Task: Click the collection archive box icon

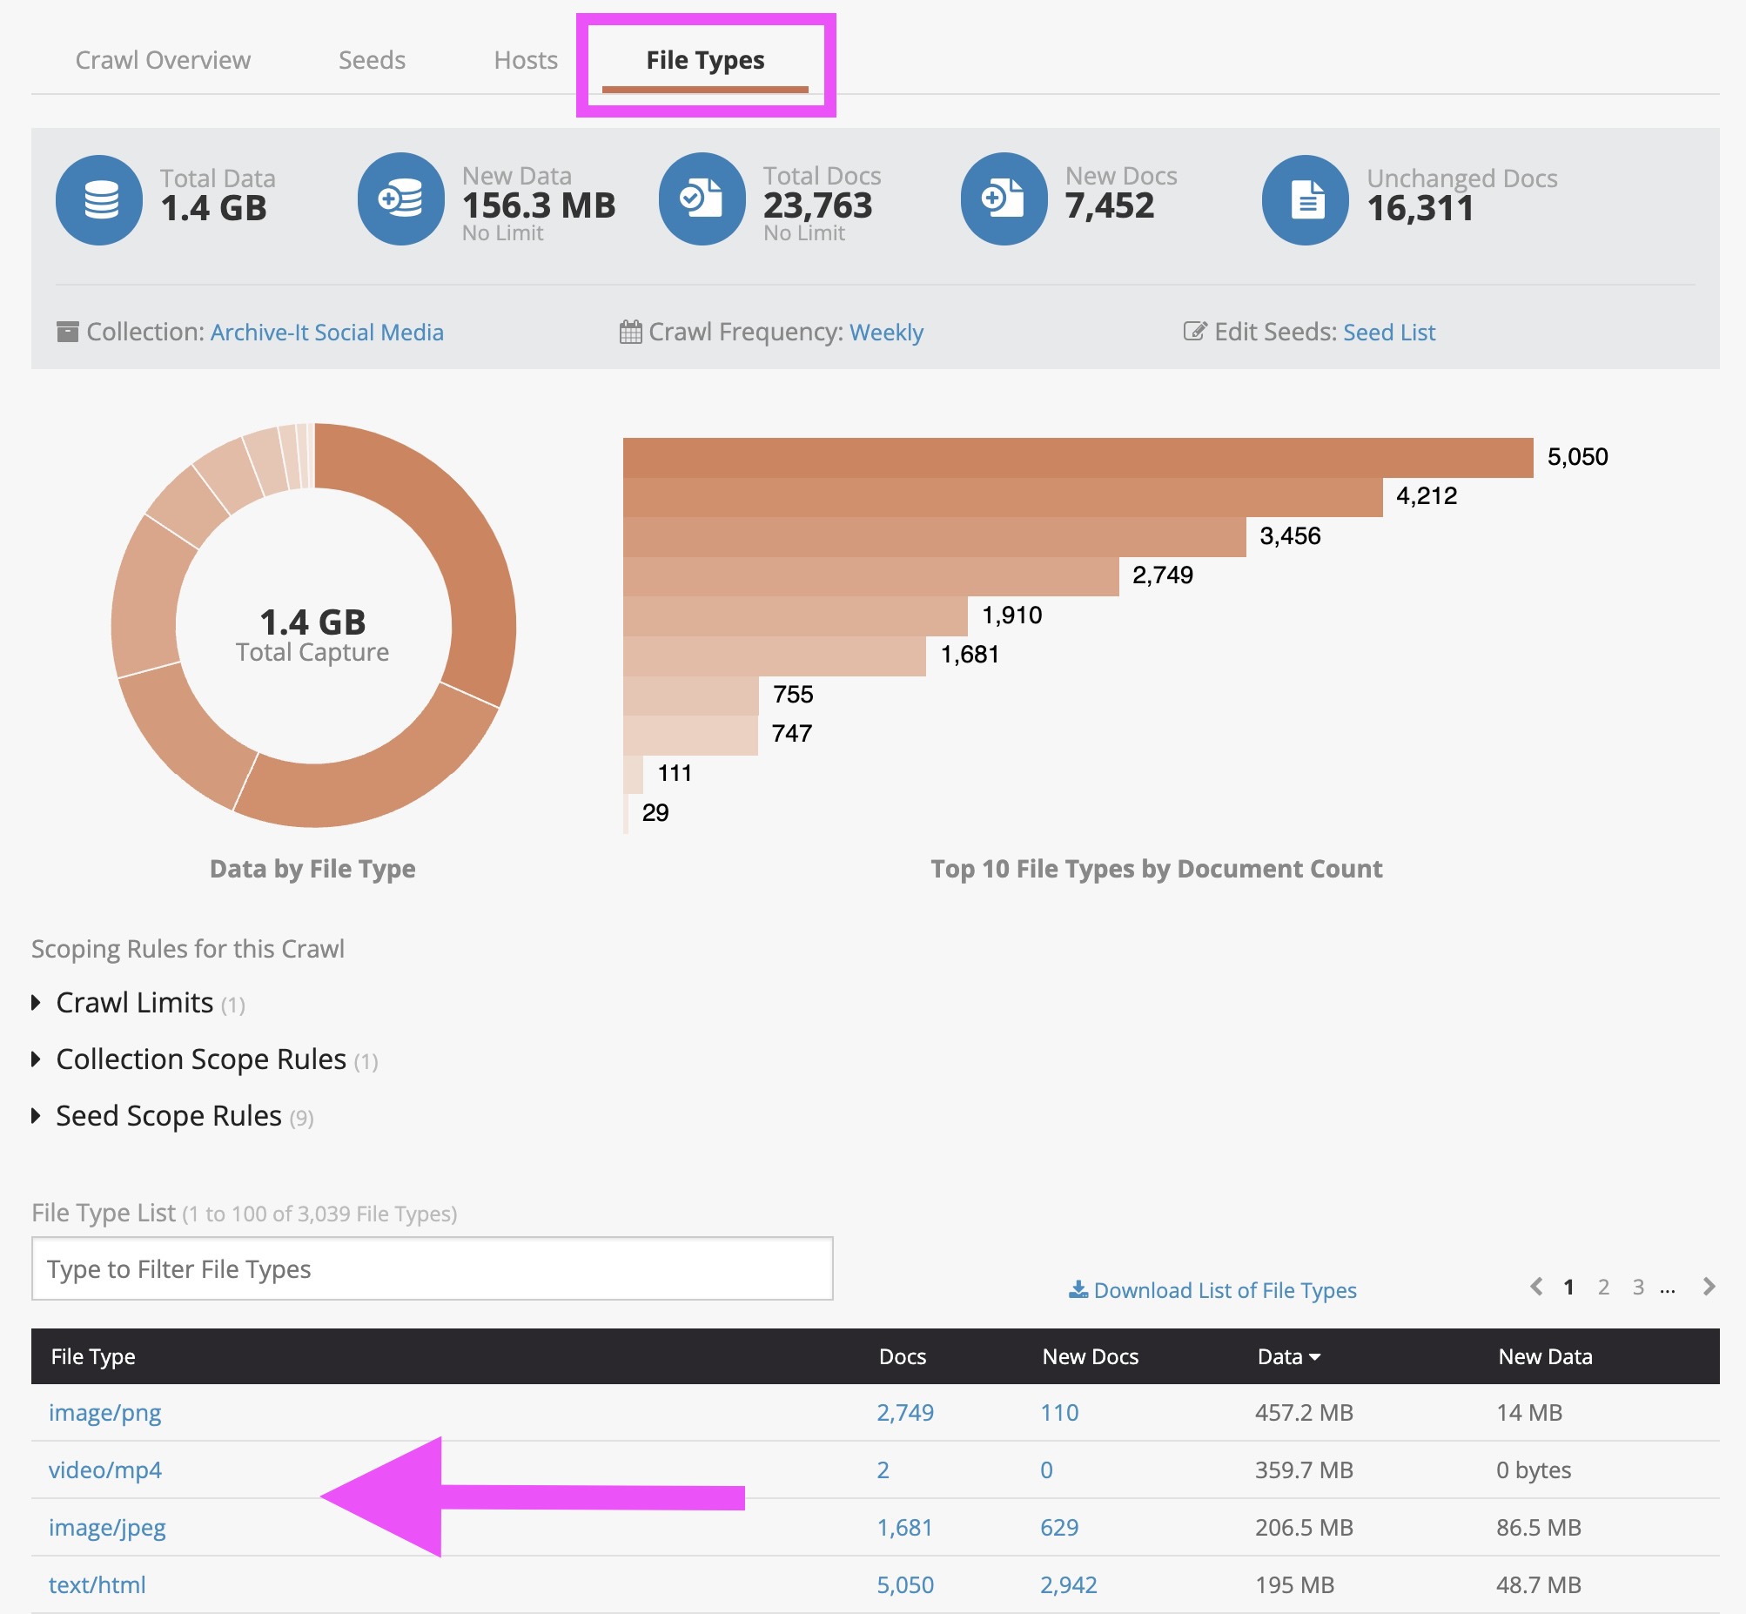Action: [x=67, y=332]
